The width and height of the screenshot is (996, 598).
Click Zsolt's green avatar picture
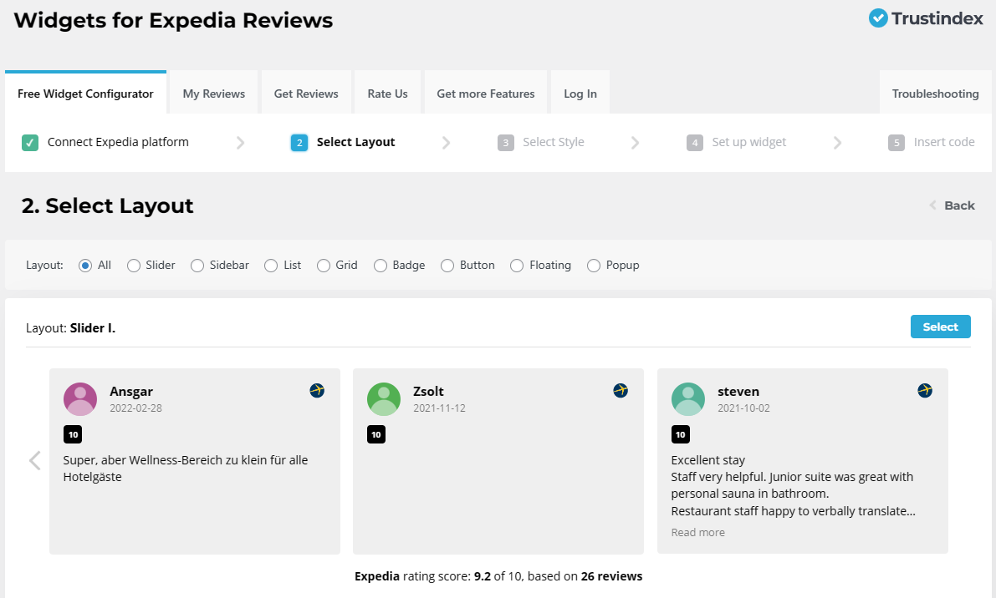click(384, 399)
